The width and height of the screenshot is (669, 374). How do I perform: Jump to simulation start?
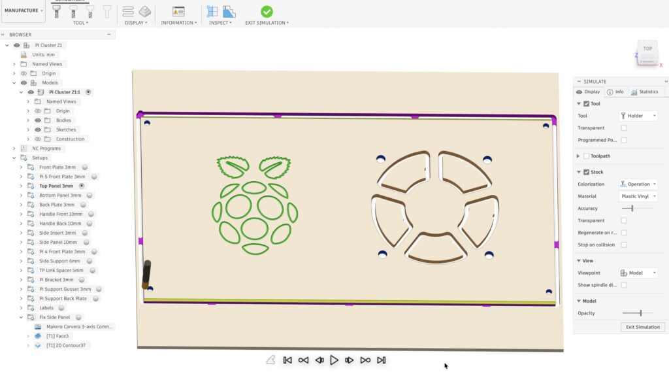click(287, 360)
